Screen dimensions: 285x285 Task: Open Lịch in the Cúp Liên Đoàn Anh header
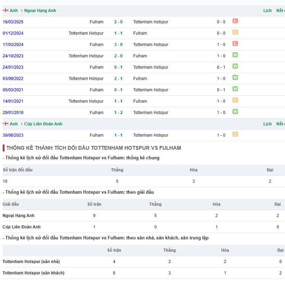(268, 124)
